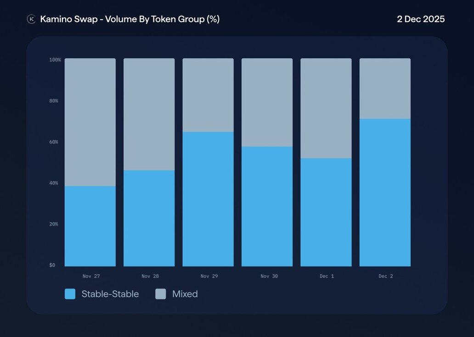474x337 pixels.
Task: Click the Nov 28 Stable-Stable blue bar
Action: point(149,218)
